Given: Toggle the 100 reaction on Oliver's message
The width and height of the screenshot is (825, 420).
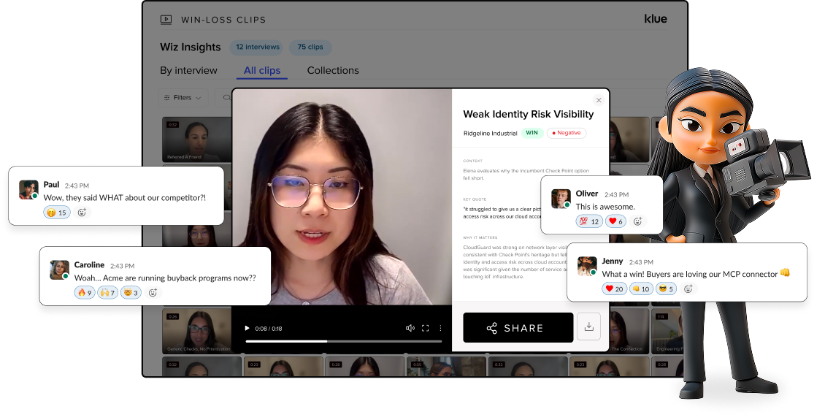Looking at the screenshot, I should click(589, 221).
